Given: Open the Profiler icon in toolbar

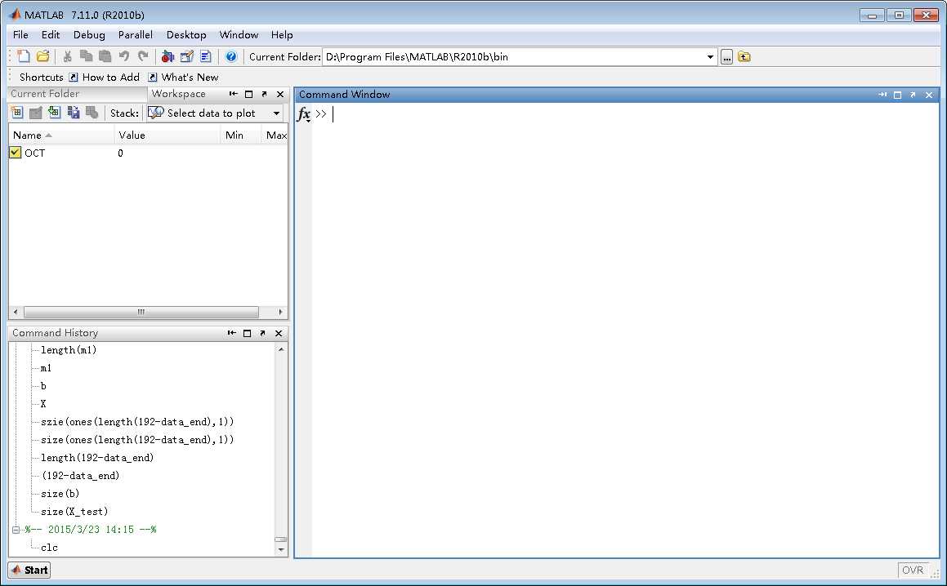Looking at the screenshot, I should click(205, 57).
